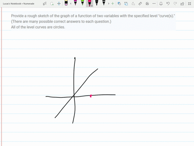Redo the last action
194x146 pixels.
click(x=175, y=4)
